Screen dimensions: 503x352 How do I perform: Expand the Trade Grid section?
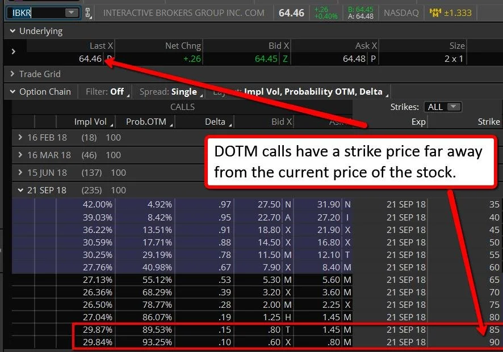coord(12,74)
